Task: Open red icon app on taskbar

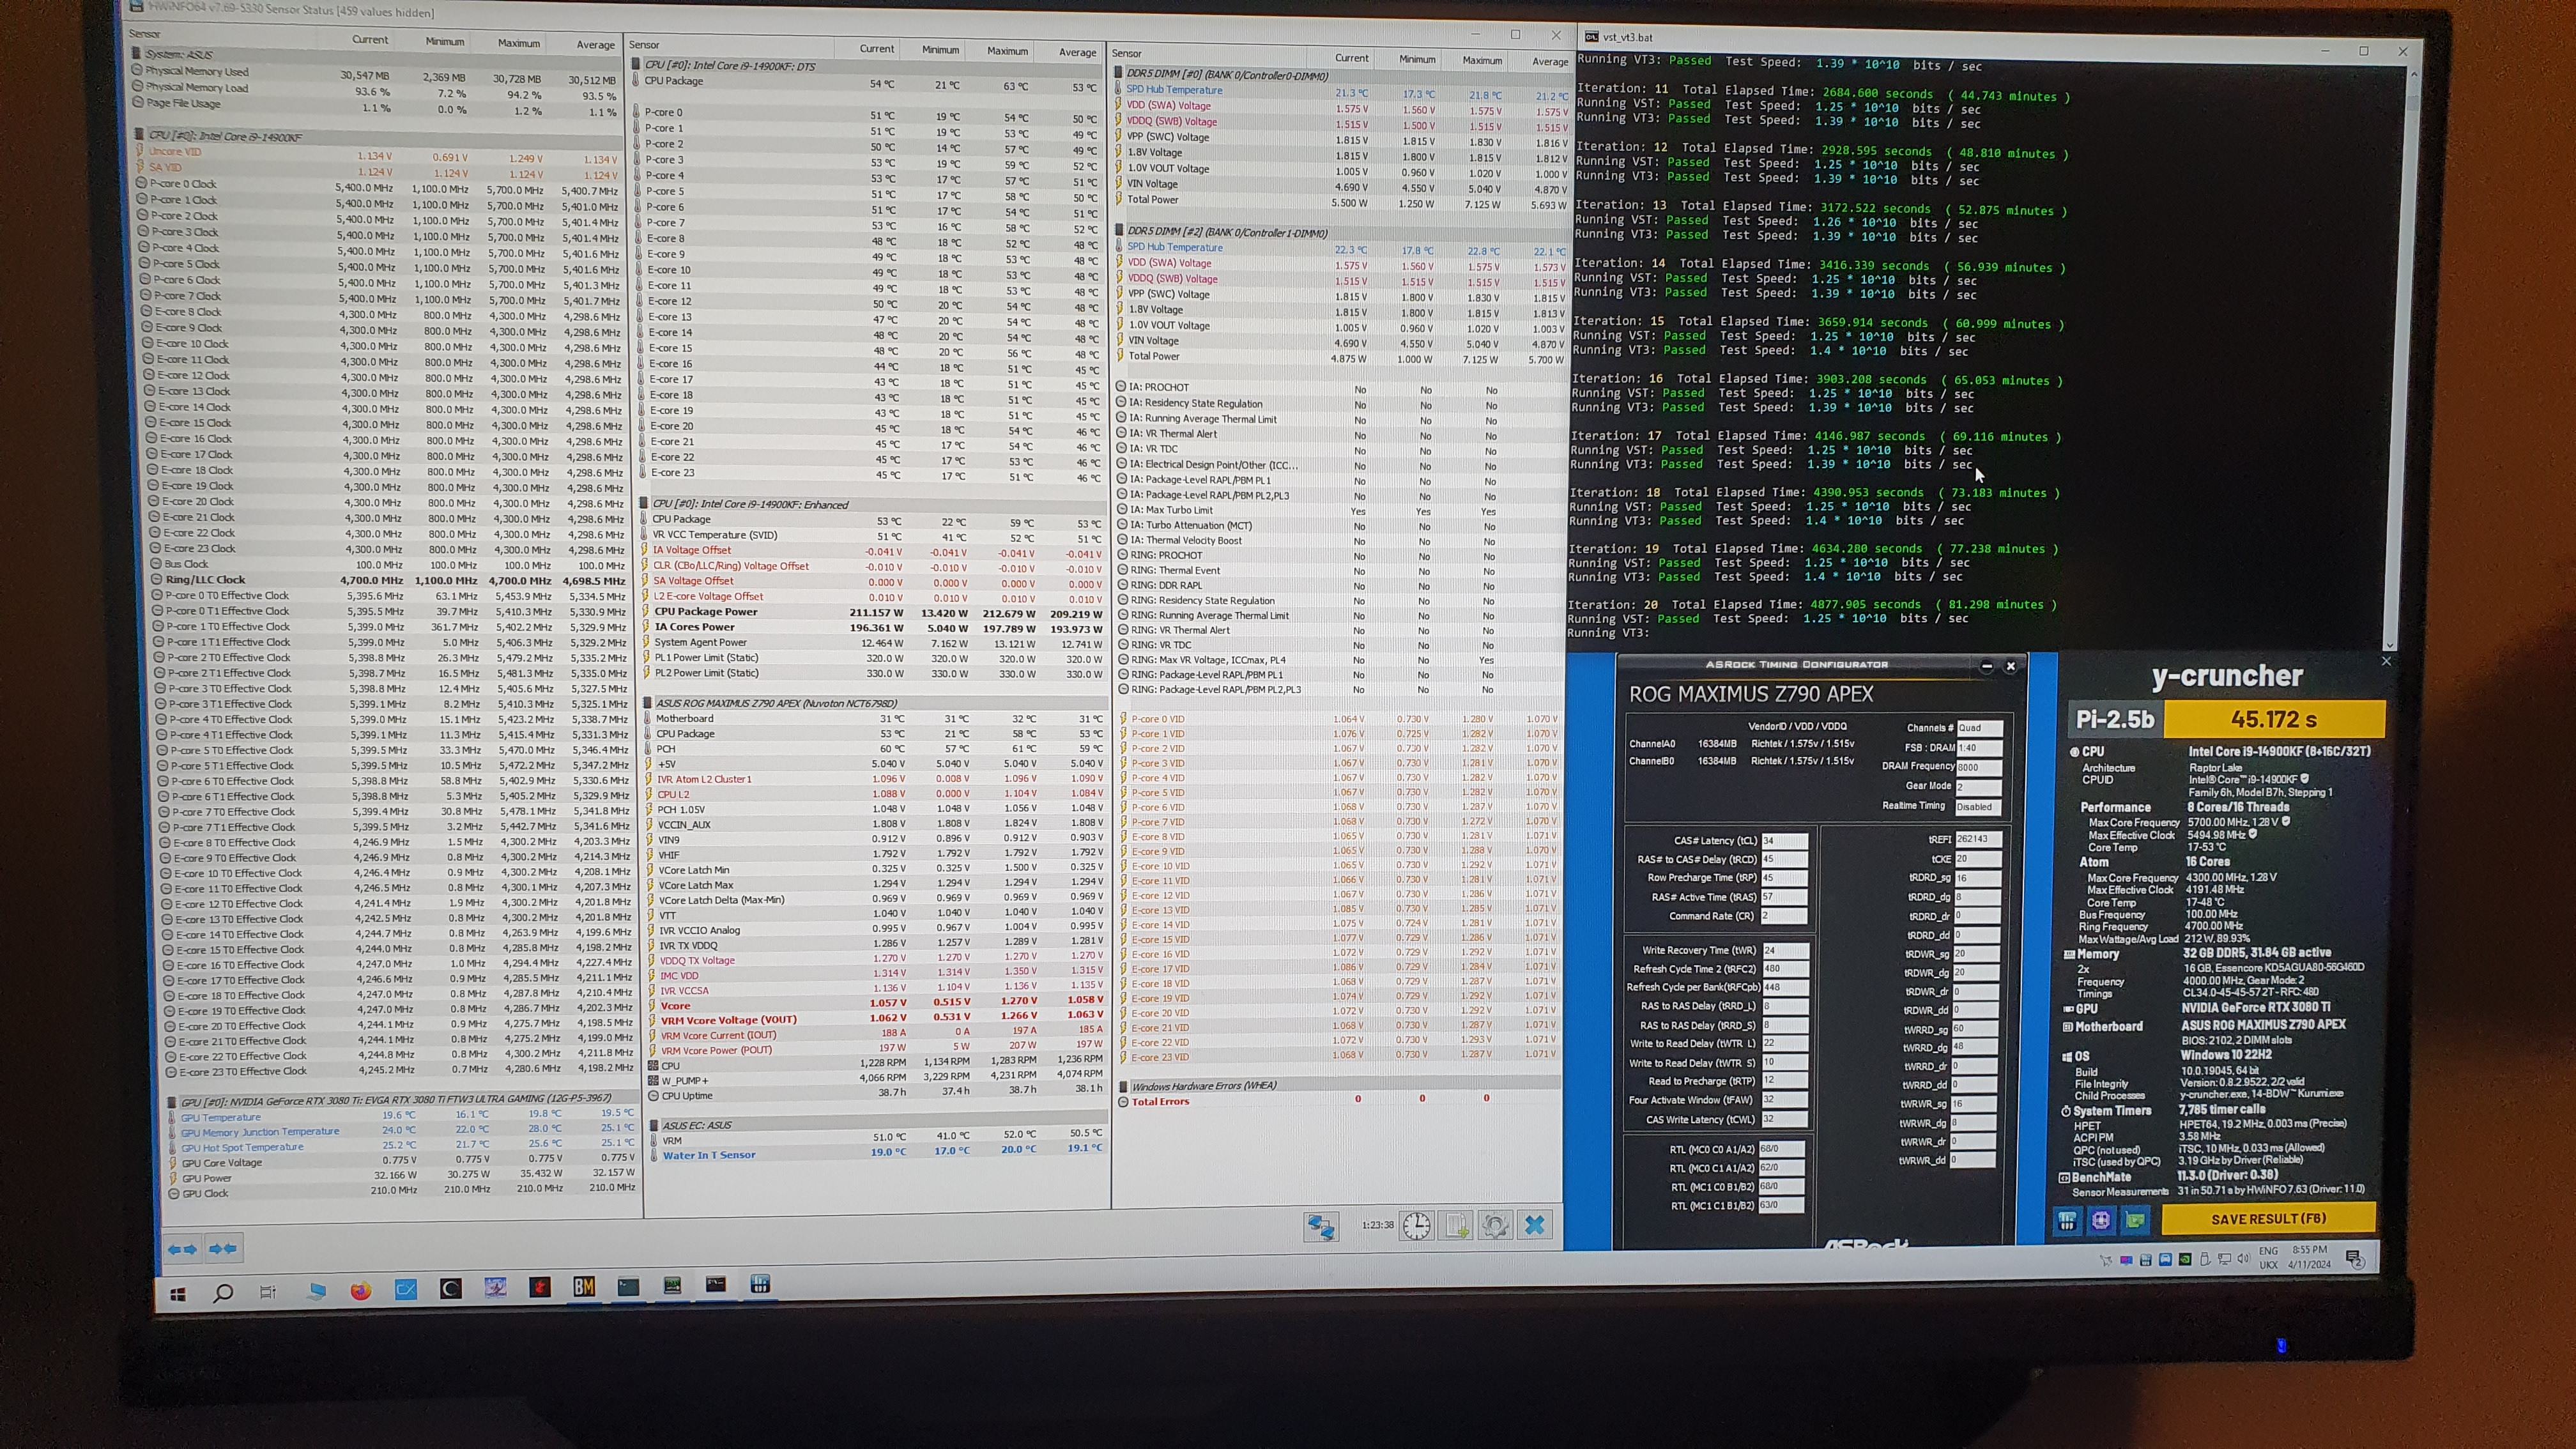Action: [x=540, y=1287]
